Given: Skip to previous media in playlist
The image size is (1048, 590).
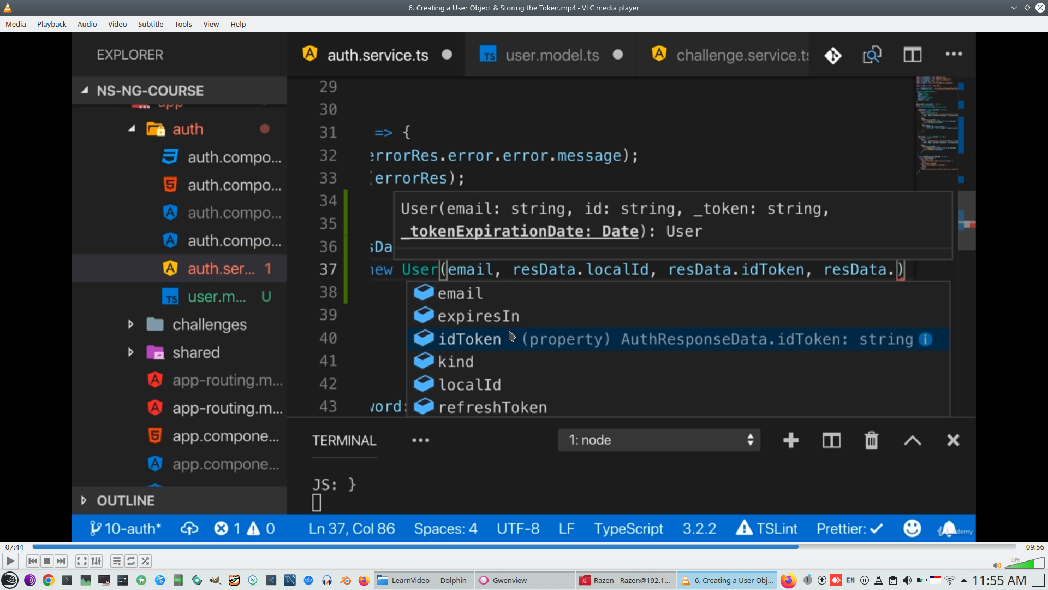Looking at the screenshot, I should (x=33, y=561).
